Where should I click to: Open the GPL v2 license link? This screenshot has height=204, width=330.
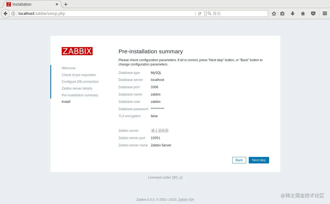[177, 177]
